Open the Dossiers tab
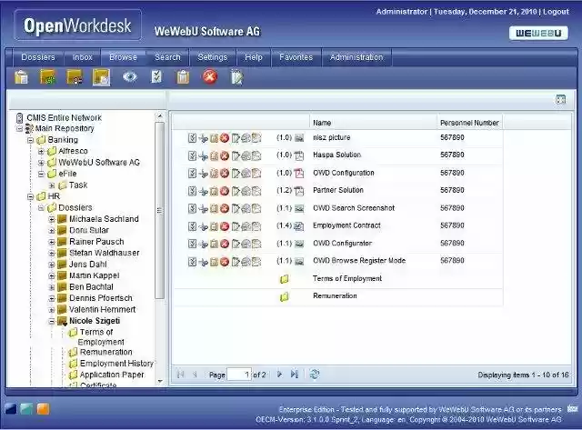Viewport: 582px width, 430px height. click(x=38, y=57)
